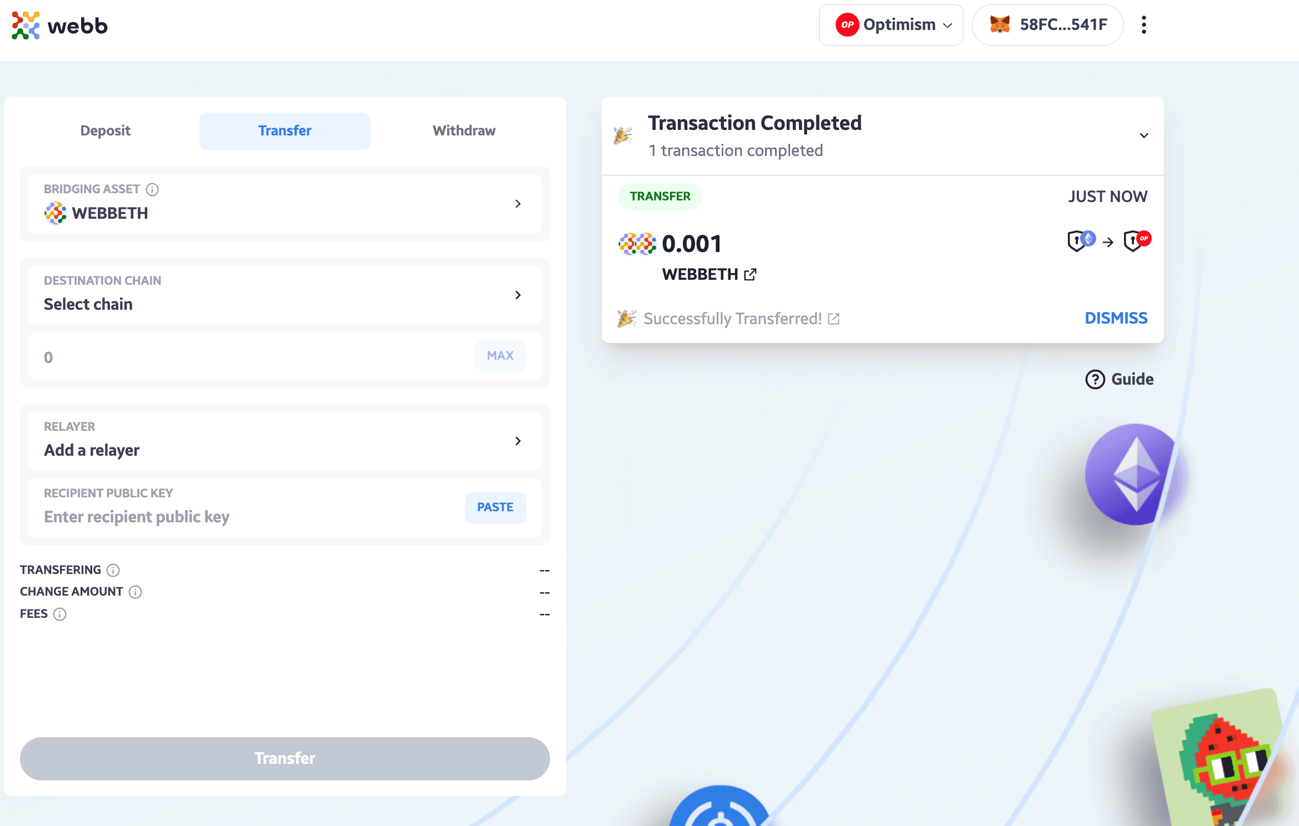Click PASTE to fill recipient public key
This screenshot has height=826, width=1299.
(495, 506)
